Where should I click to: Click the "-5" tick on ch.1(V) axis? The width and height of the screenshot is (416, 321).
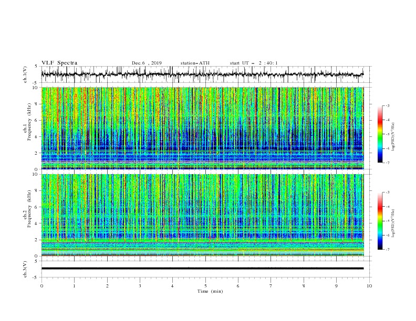(x=36, y=83)
